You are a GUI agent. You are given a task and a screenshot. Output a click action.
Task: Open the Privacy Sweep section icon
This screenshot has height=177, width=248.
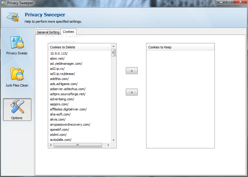pyautogui.click(x=17, y=42)
